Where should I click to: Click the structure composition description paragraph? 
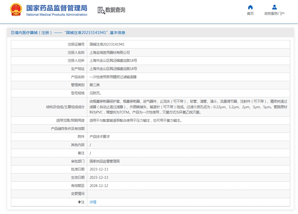click(188, 107)
